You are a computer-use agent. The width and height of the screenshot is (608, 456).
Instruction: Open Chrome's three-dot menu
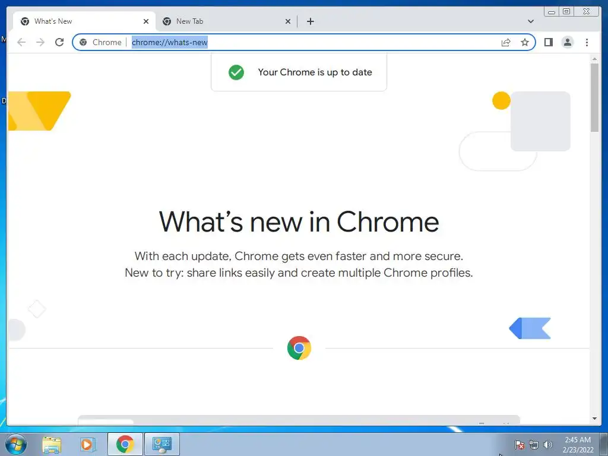pos(587,42)
